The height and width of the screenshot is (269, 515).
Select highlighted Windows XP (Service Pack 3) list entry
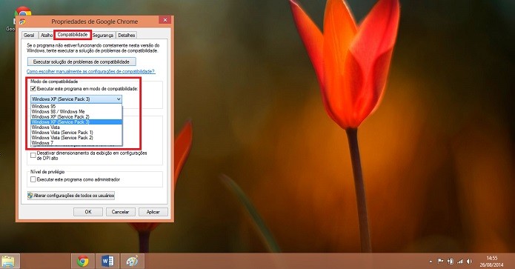(x=76, y=122)
